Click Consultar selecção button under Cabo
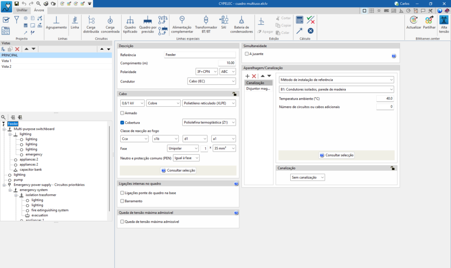The image size is (451, 268). coord(178,170)
